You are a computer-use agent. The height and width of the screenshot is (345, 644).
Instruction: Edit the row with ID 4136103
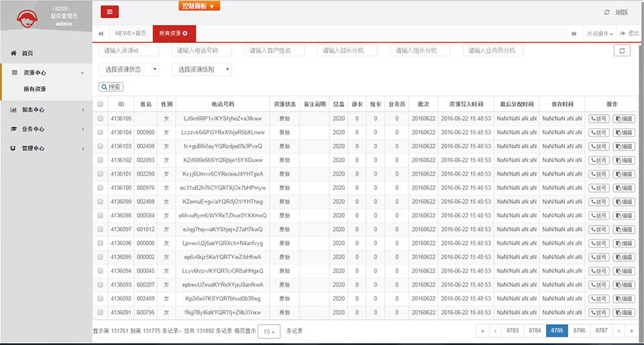click(x=624, y=146)
